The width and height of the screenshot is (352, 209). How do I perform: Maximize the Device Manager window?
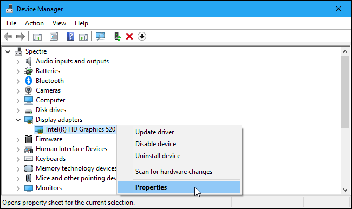314,9
